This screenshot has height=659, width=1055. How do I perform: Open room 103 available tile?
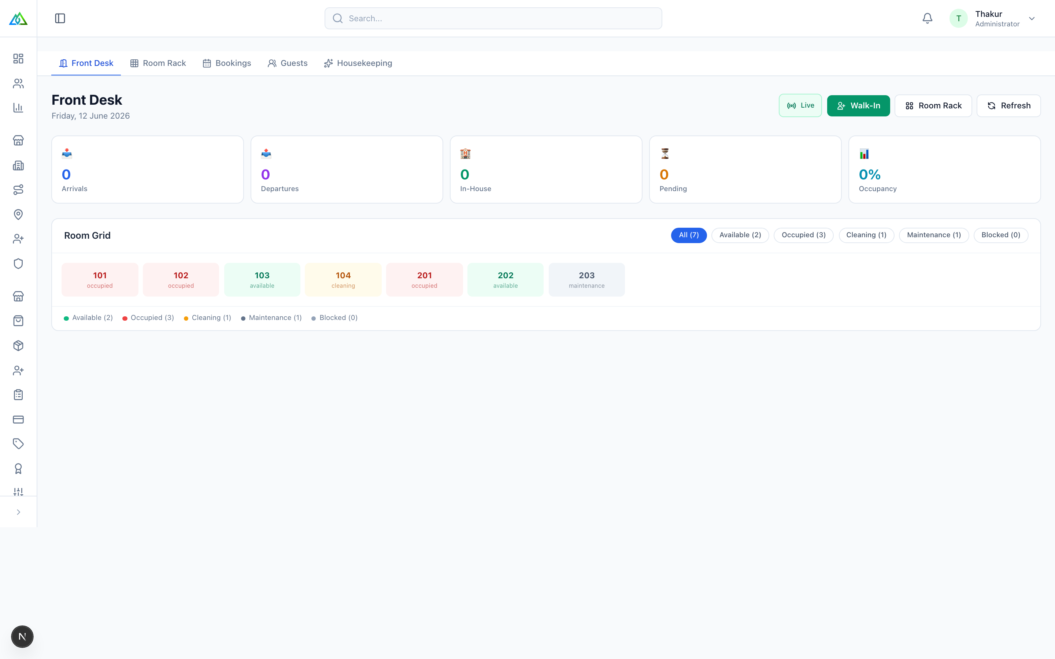262,280
